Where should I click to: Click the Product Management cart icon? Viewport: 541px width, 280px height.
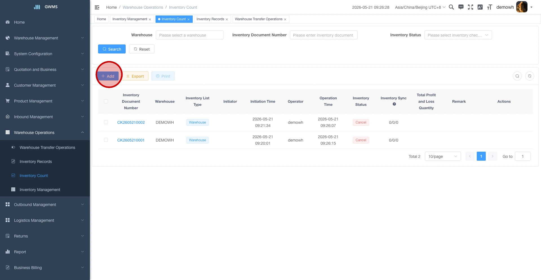[x=8, y=101]
